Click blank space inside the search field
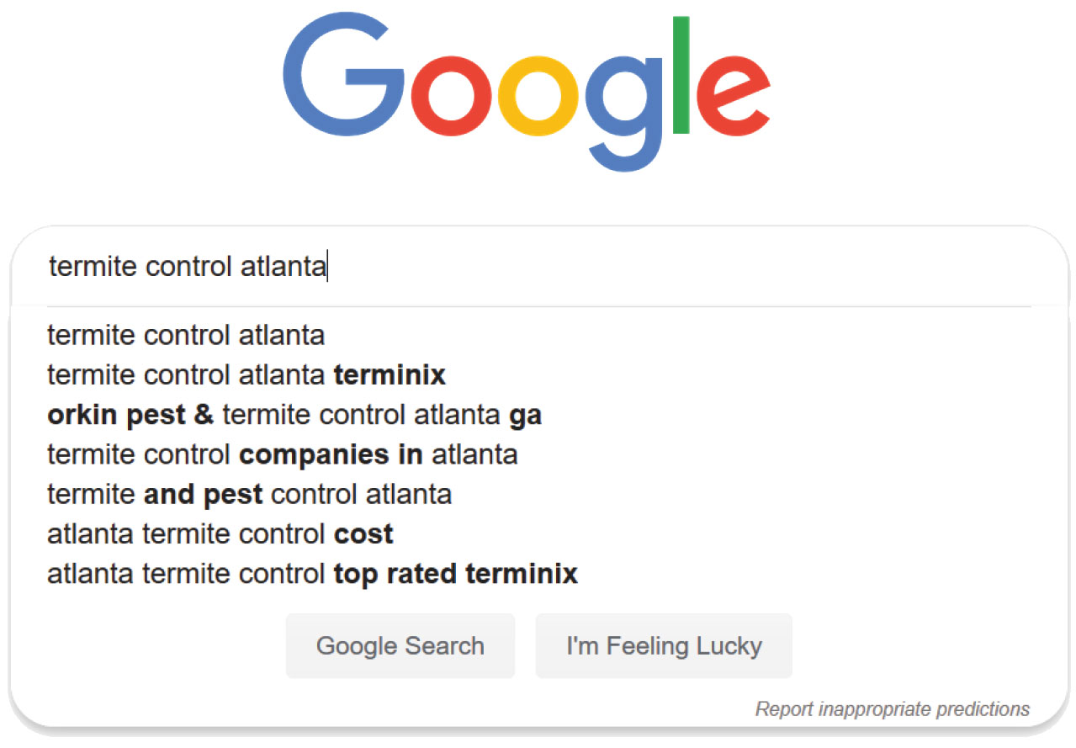 (x=673, y=267)
